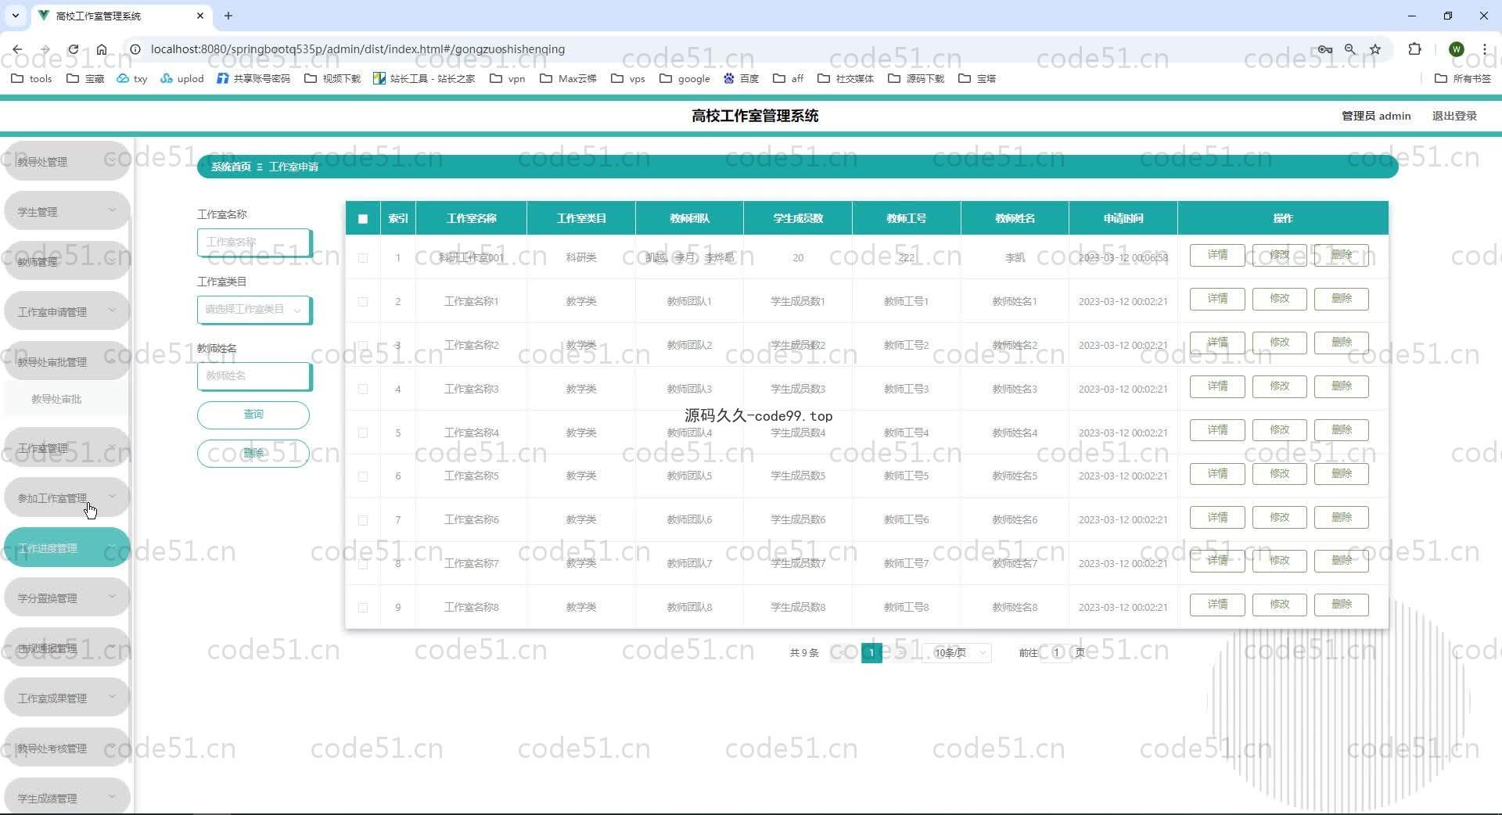Screen dimensions: 1502x815
Task: Expand the 工作室成果管理 sidebar menu
Action: pos(66,698)
